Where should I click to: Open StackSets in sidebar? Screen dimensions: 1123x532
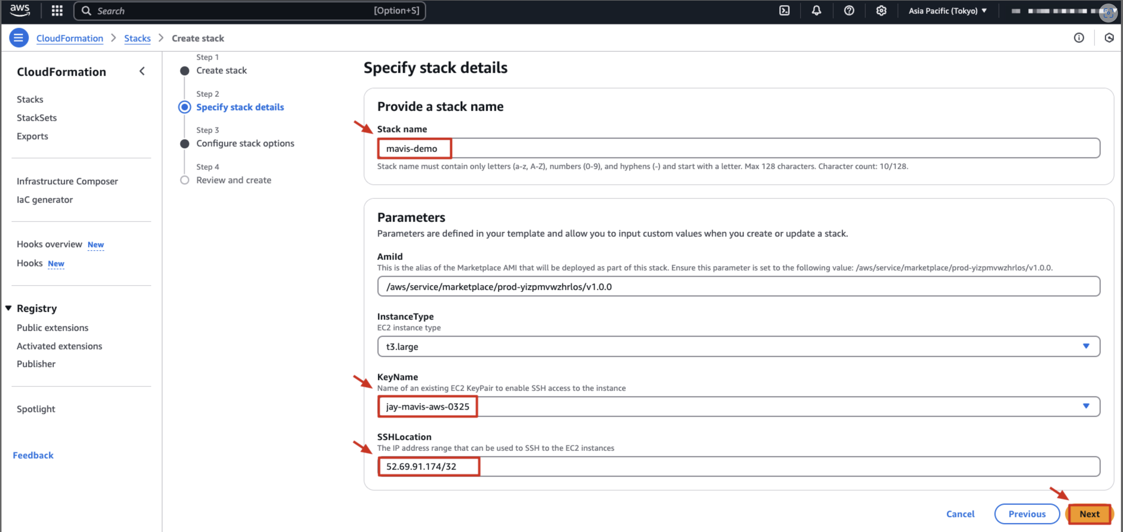point(37,117)
